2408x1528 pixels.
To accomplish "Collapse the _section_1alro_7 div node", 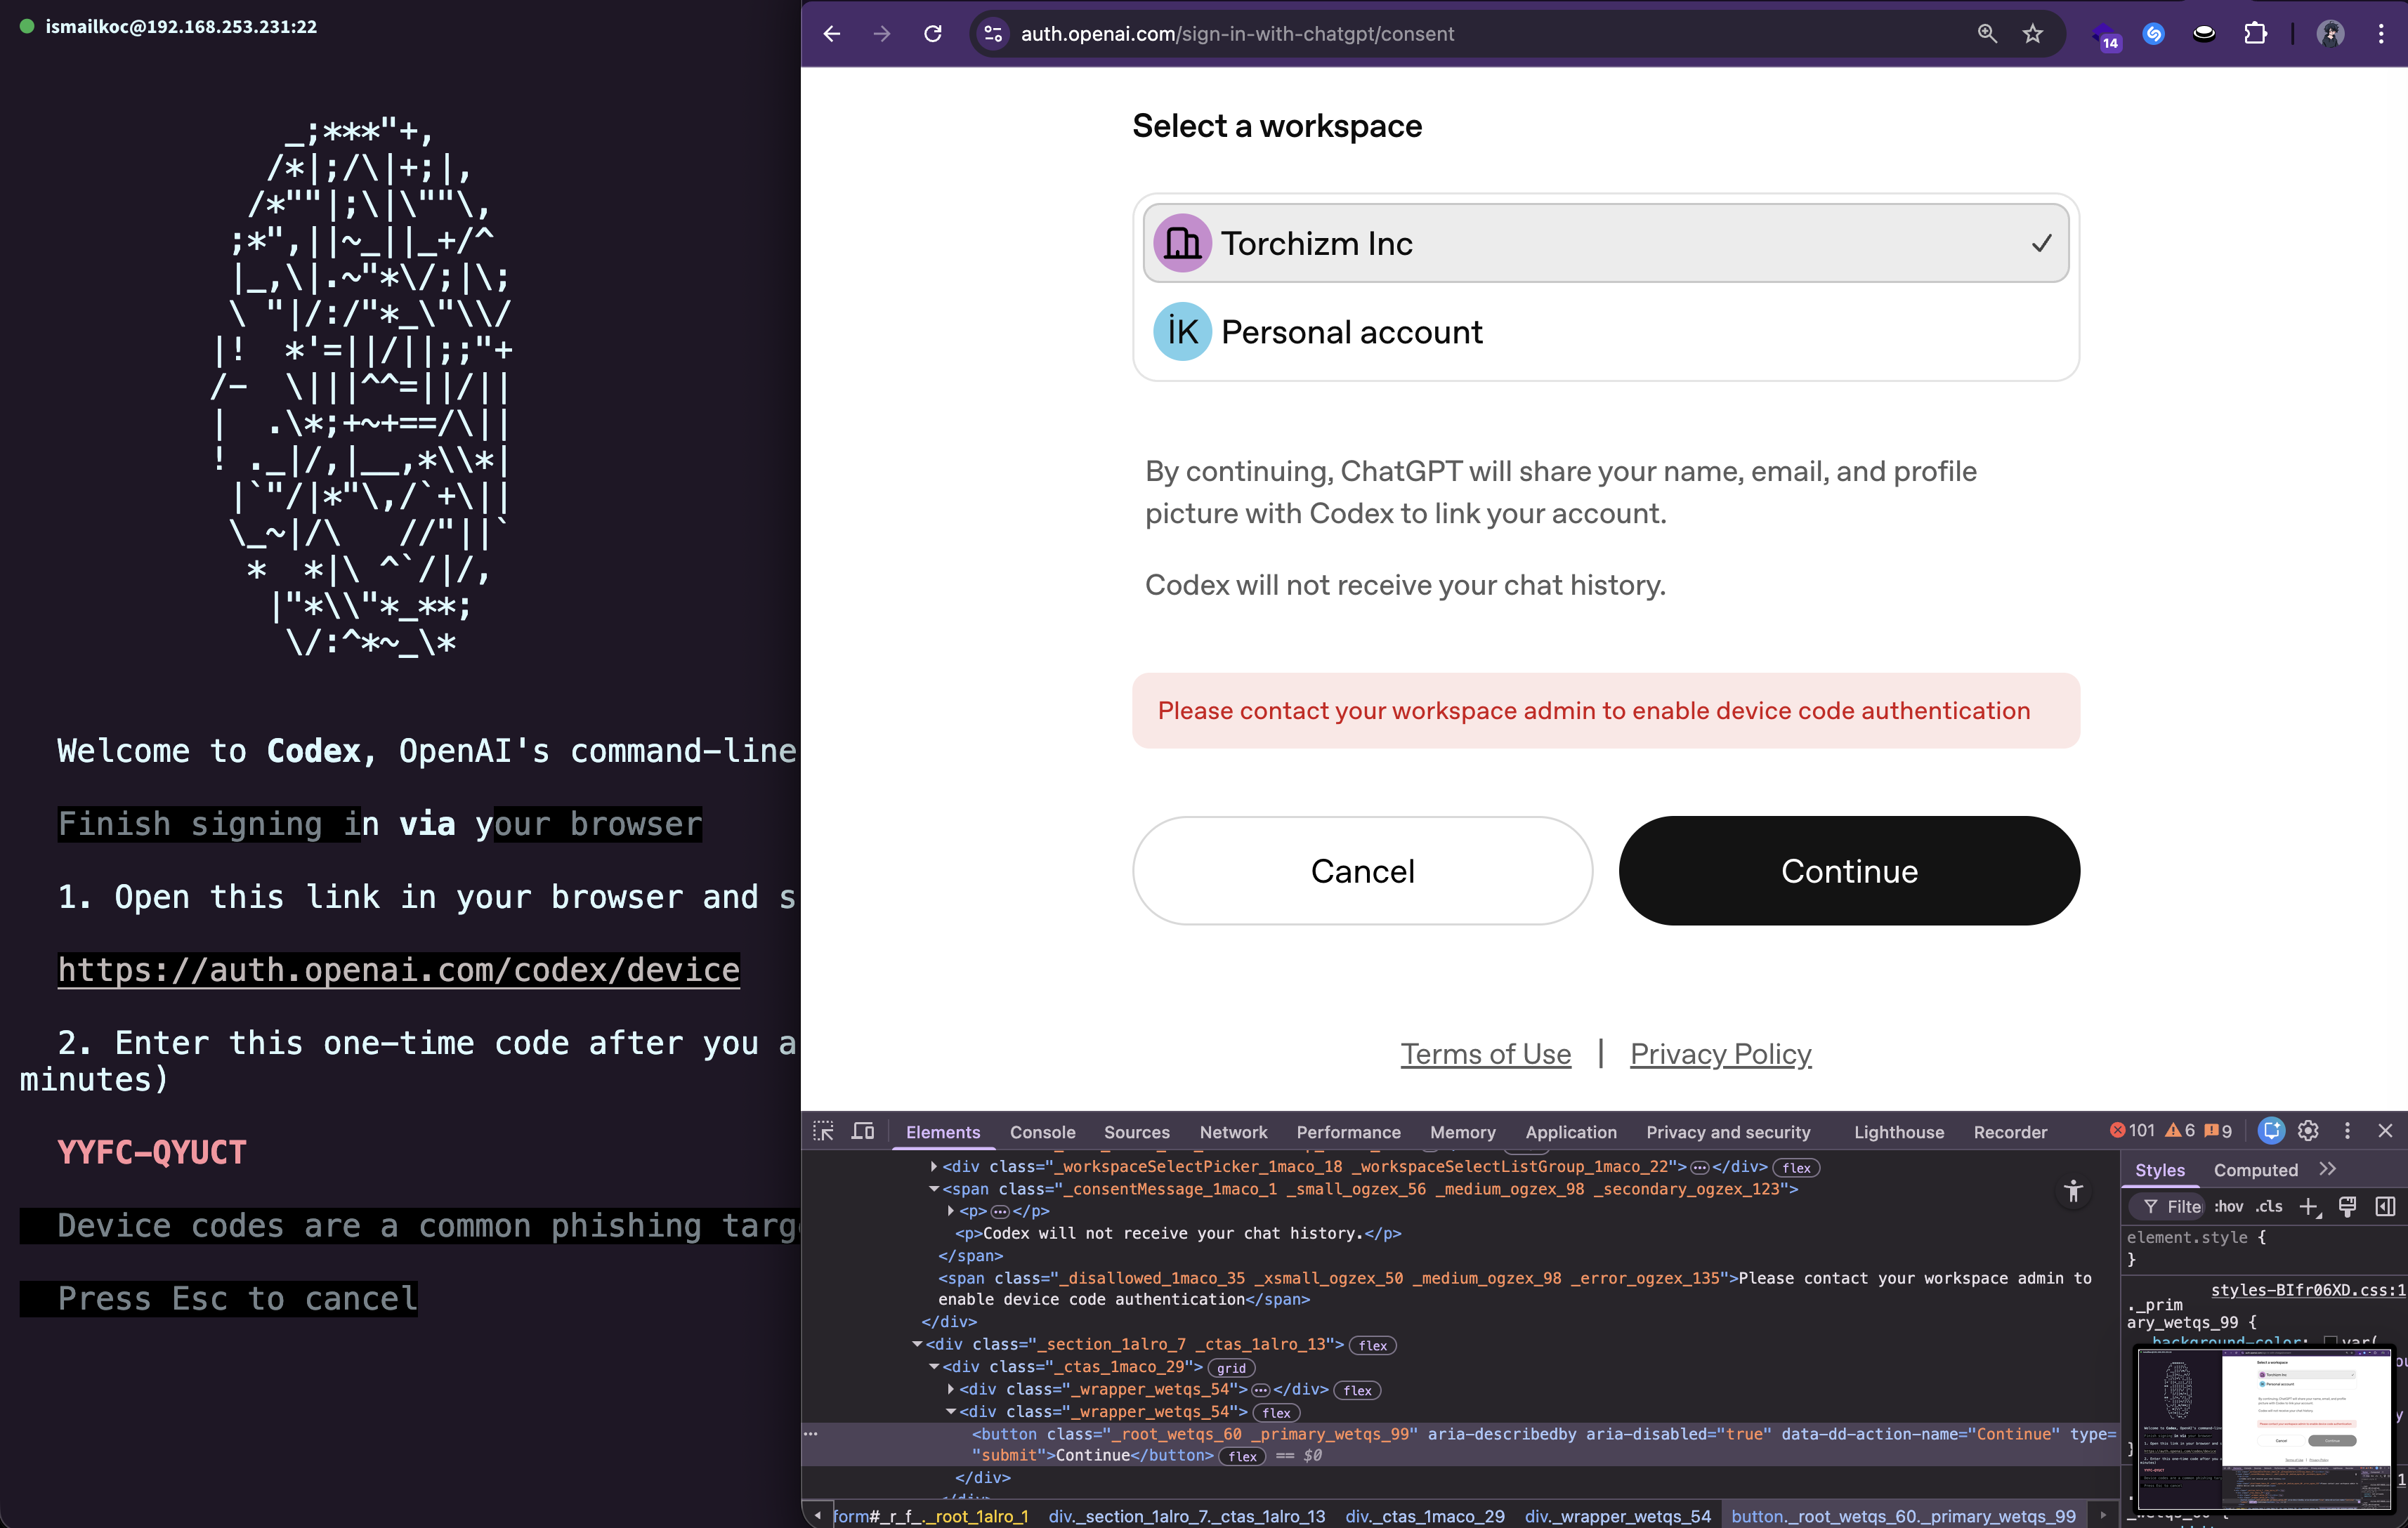I will 917,1344.
